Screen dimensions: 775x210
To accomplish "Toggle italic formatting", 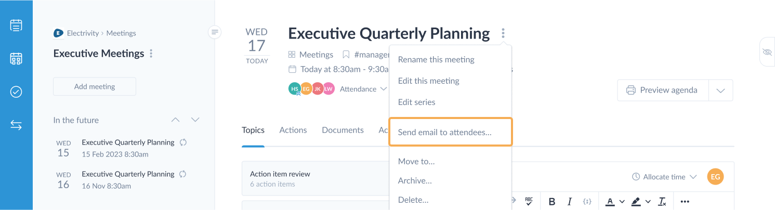I will (570, 202).
